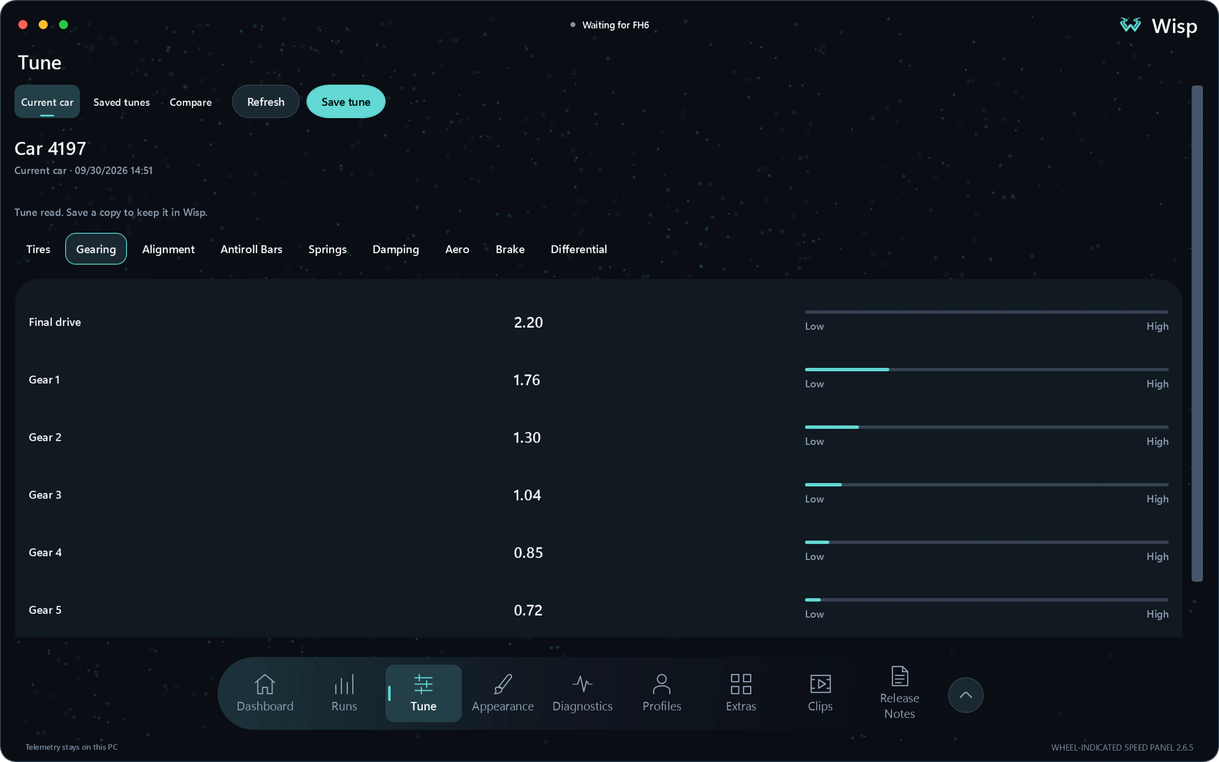This screenshot has width=1219, height=762.
Task: Click the Gear 2 slider bar
Action: pyautogui.click(x=986, y=427)
